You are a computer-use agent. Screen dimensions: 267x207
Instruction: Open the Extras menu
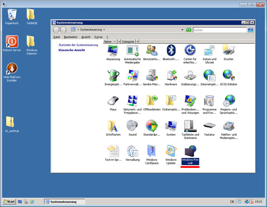pyautogui.click(x=98, y=37)
